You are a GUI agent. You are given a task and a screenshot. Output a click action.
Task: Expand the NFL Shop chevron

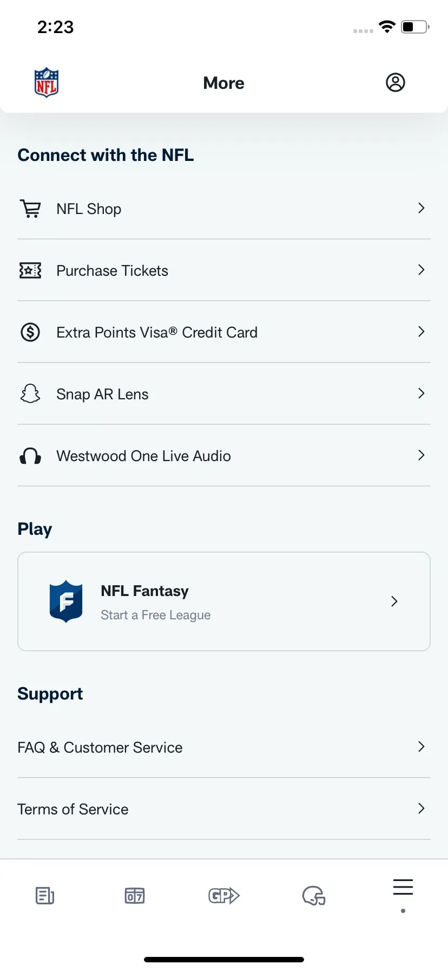[421, 208]
